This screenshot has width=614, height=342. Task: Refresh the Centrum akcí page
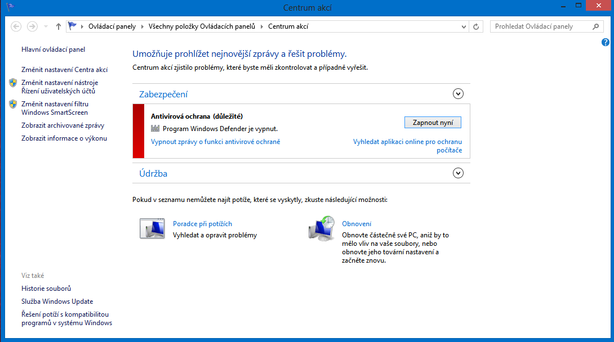tap(476, 26)
